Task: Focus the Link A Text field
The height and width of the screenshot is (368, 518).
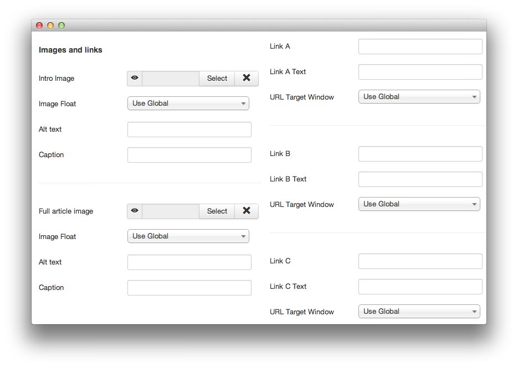Action: [420, 72]
